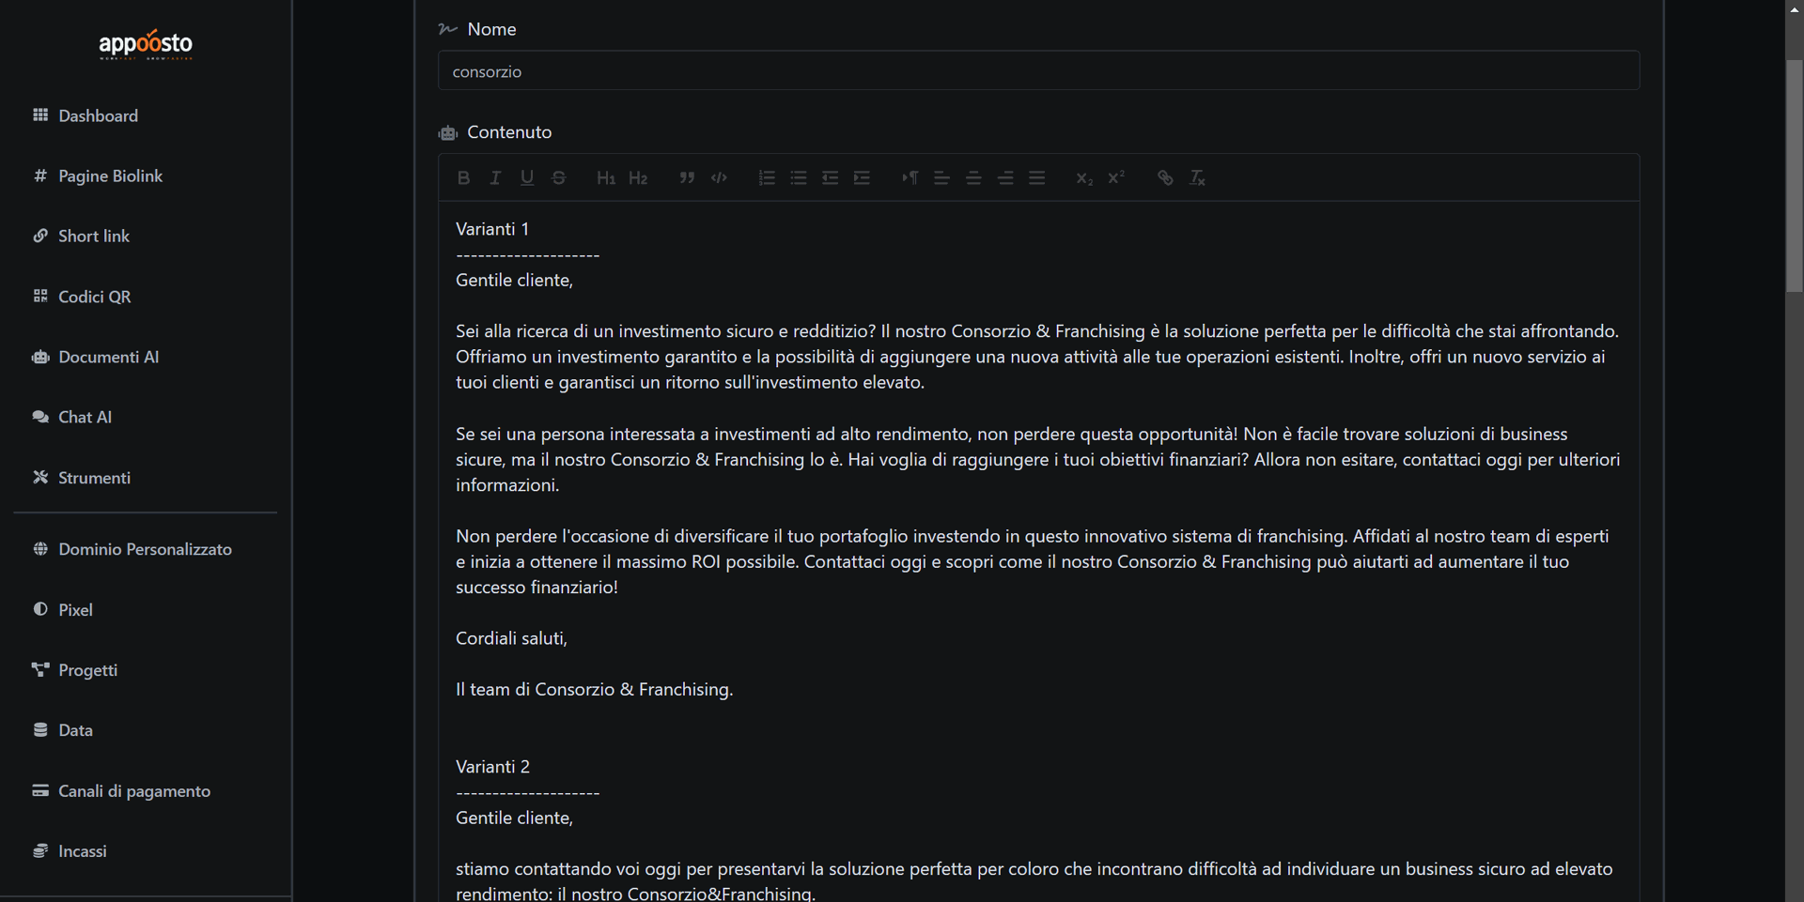Insert a blockquote
The height and width of the screenshot is (902, 1804).
coord(687,178)
